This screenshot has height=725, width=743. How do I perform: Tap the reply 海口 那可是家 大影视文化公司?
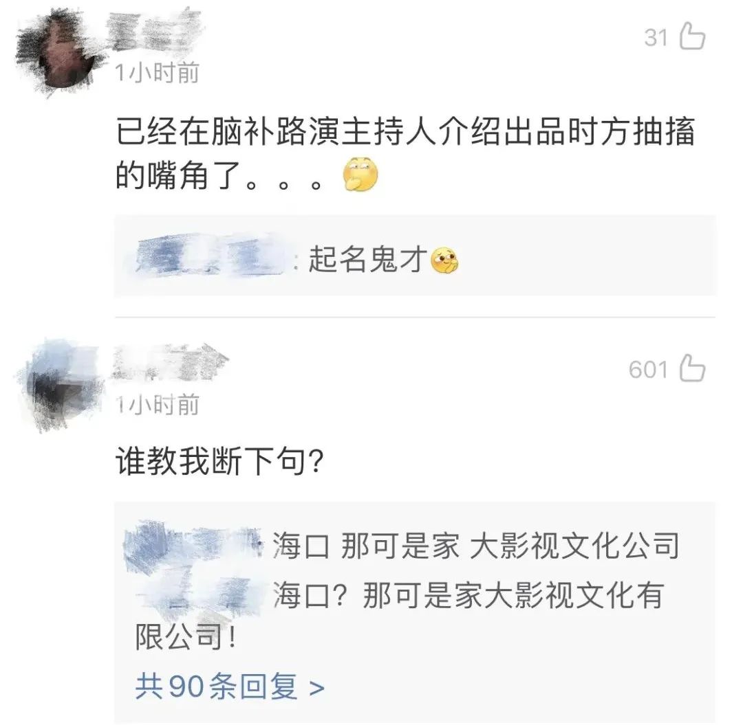(x=476, y=546)
